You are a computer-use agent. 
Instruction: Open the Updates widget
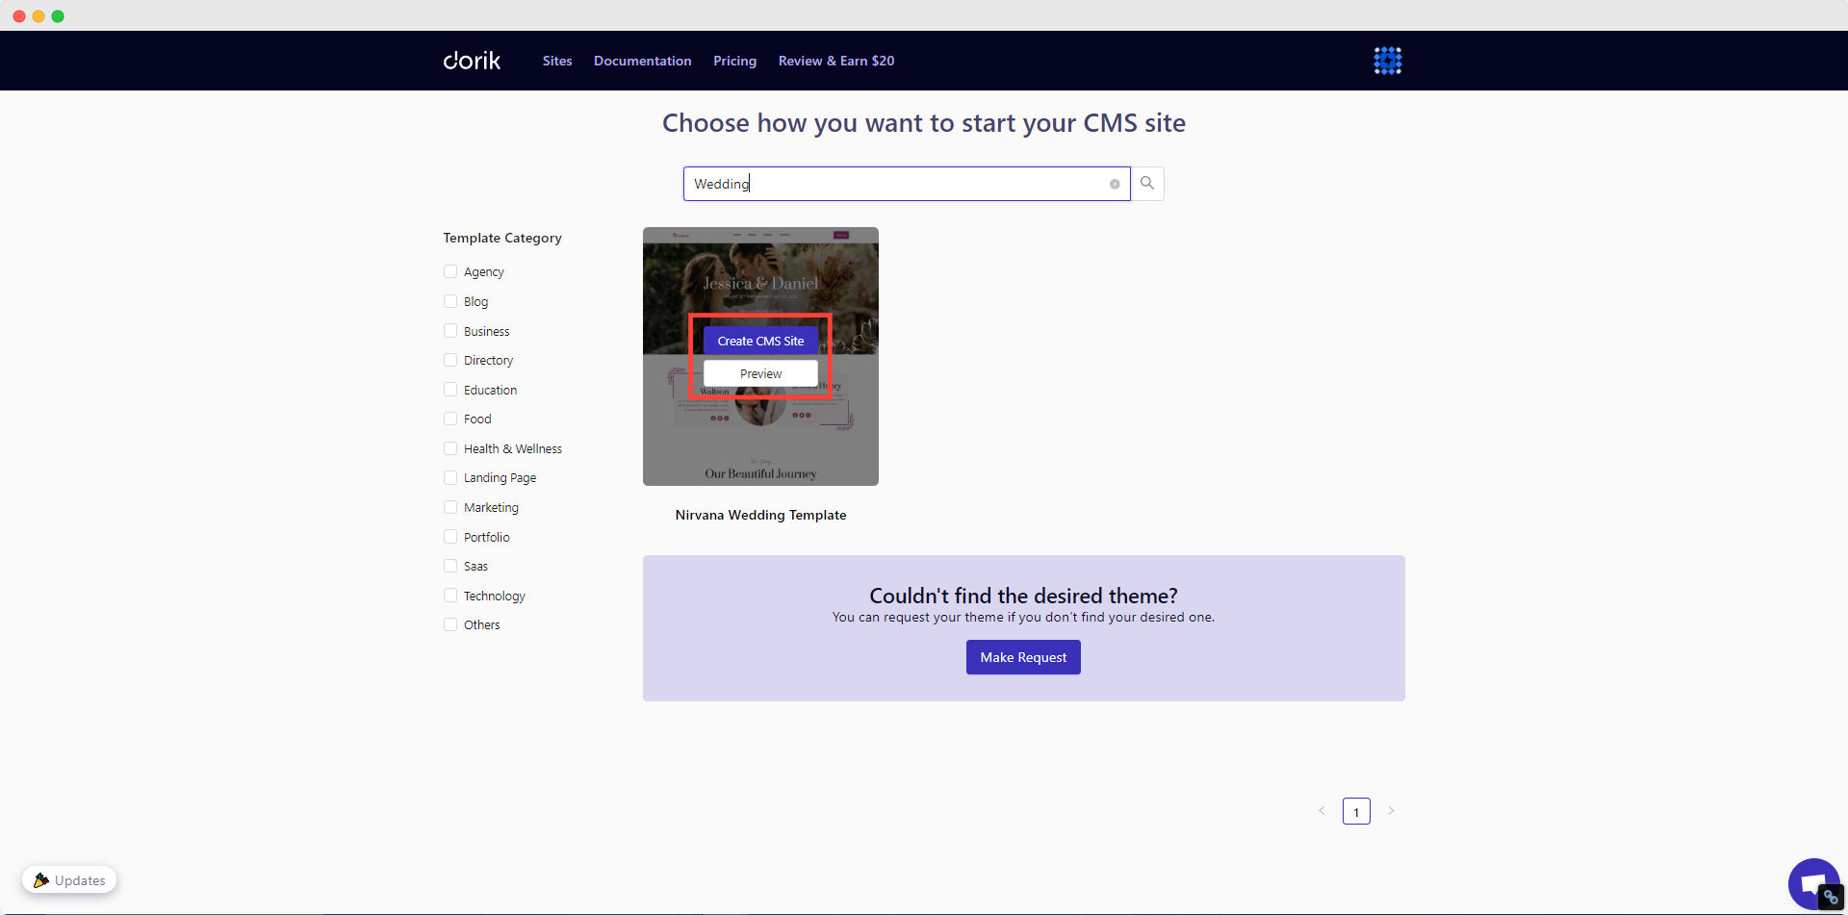coord(69,880)
